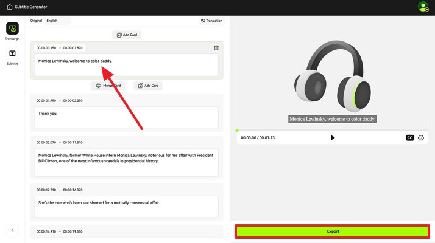Click end time 00:00:11.510
This screenshot has height=243, width=435.
point(72,143)
